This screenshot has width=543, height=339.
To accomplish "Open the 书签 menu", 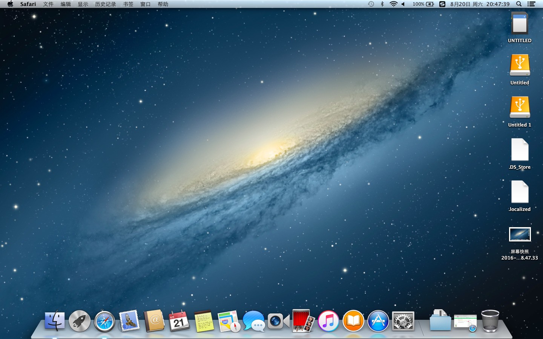I will (x=128, y=4).
